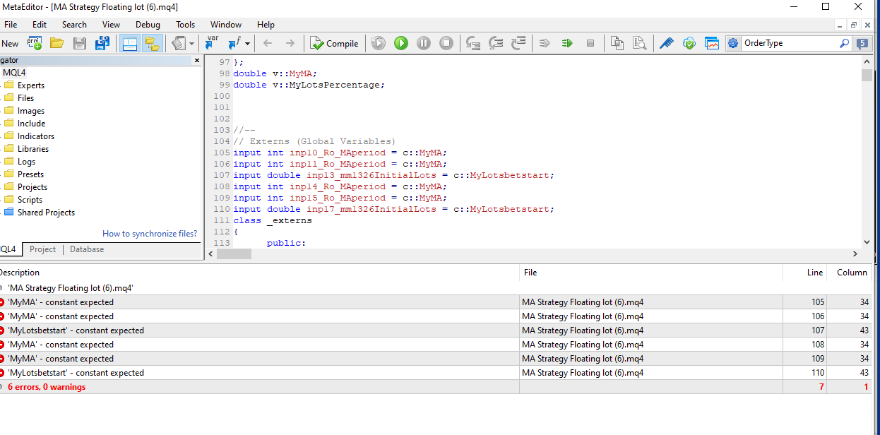880x435 pixels.
Task: Select the Indicators folder in Navigator
Action: [x=36, y=136]
